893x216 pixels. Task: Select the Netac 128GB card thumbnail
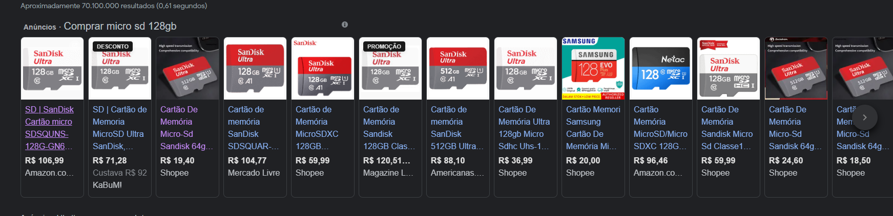click(x=661, y=68)
